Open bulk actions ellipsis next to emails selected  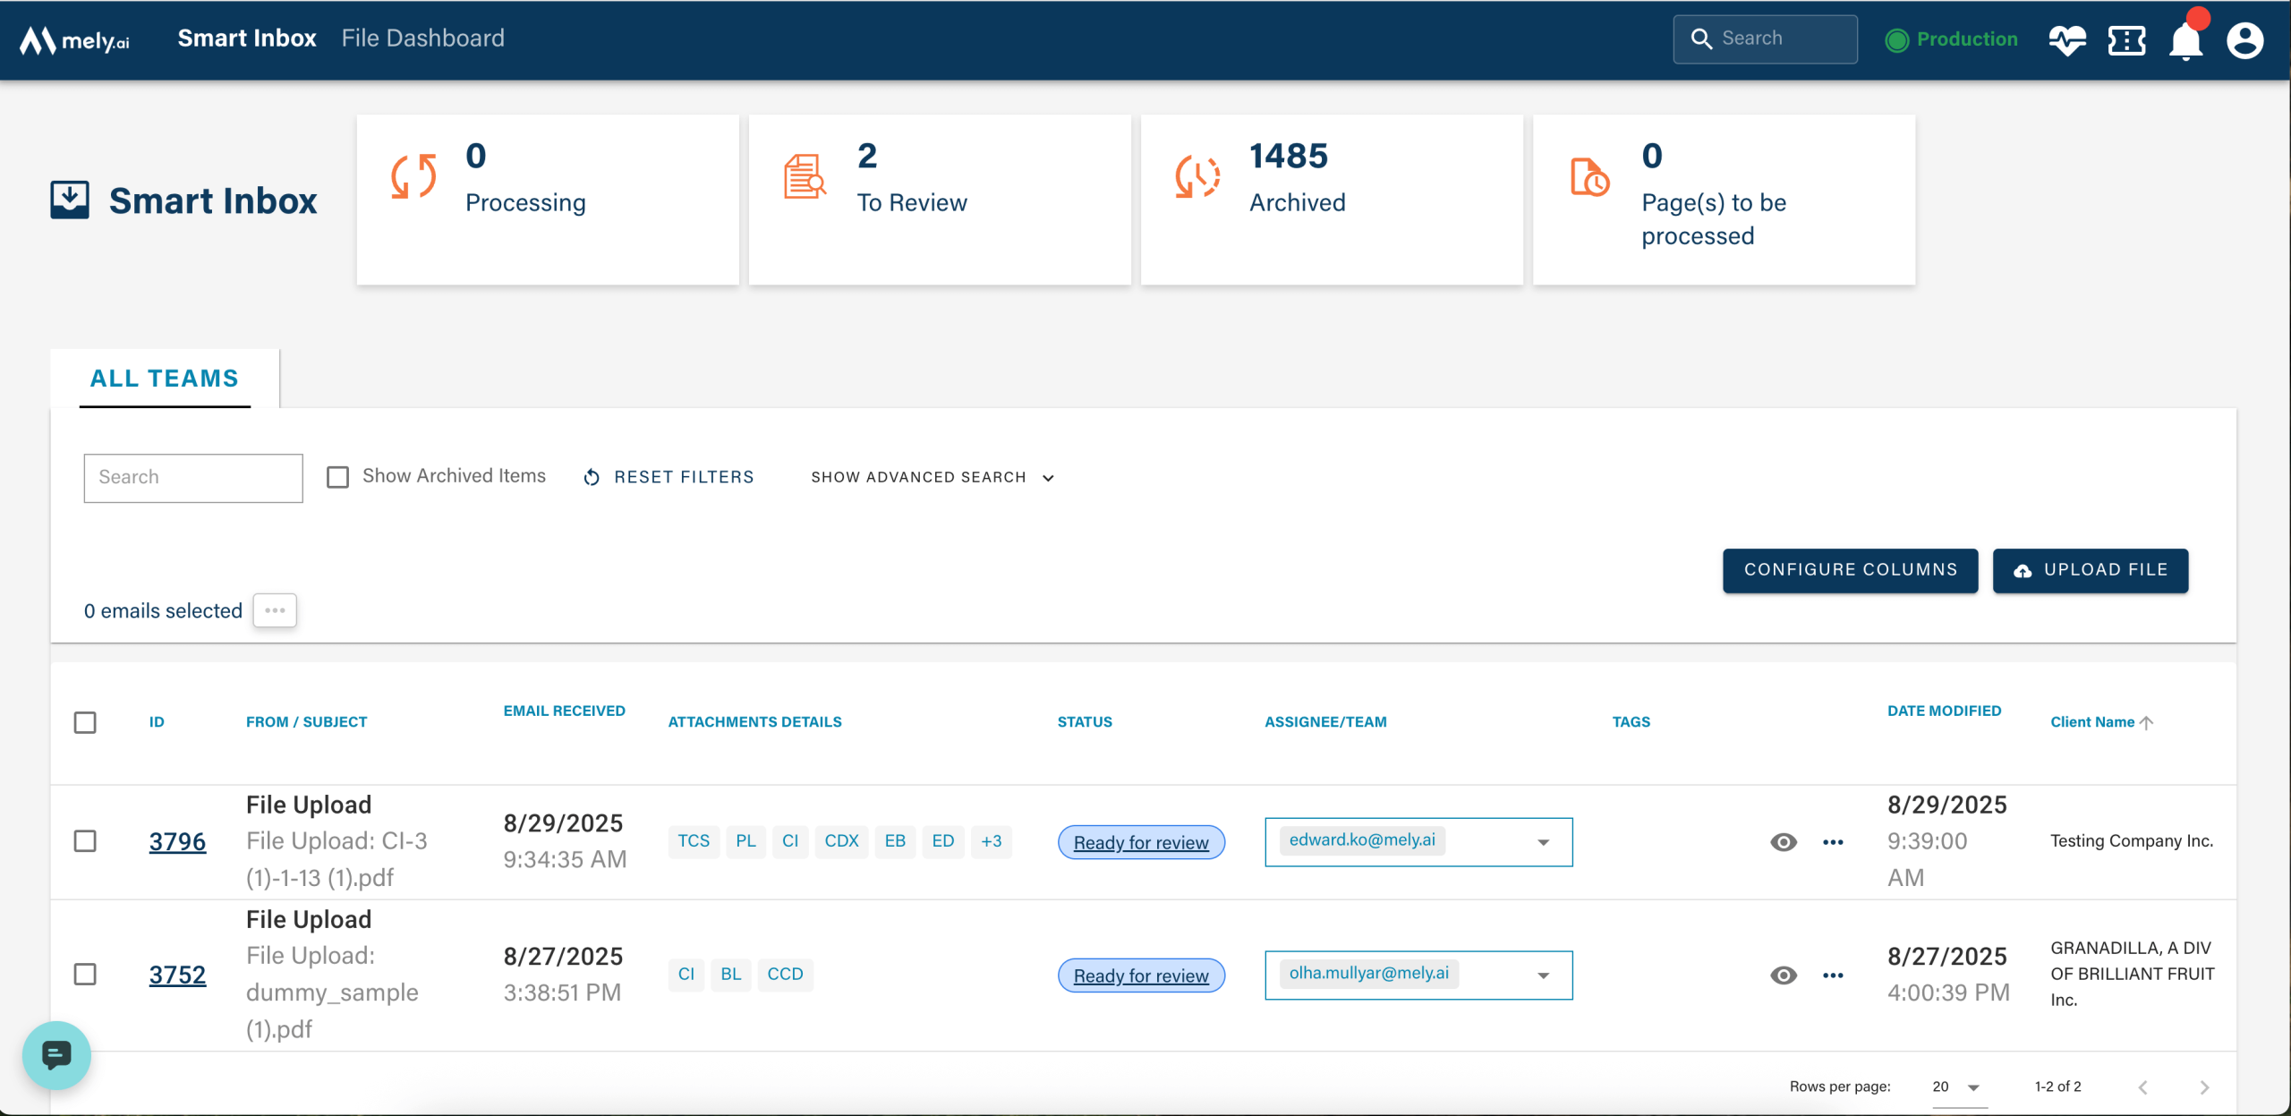275,610
